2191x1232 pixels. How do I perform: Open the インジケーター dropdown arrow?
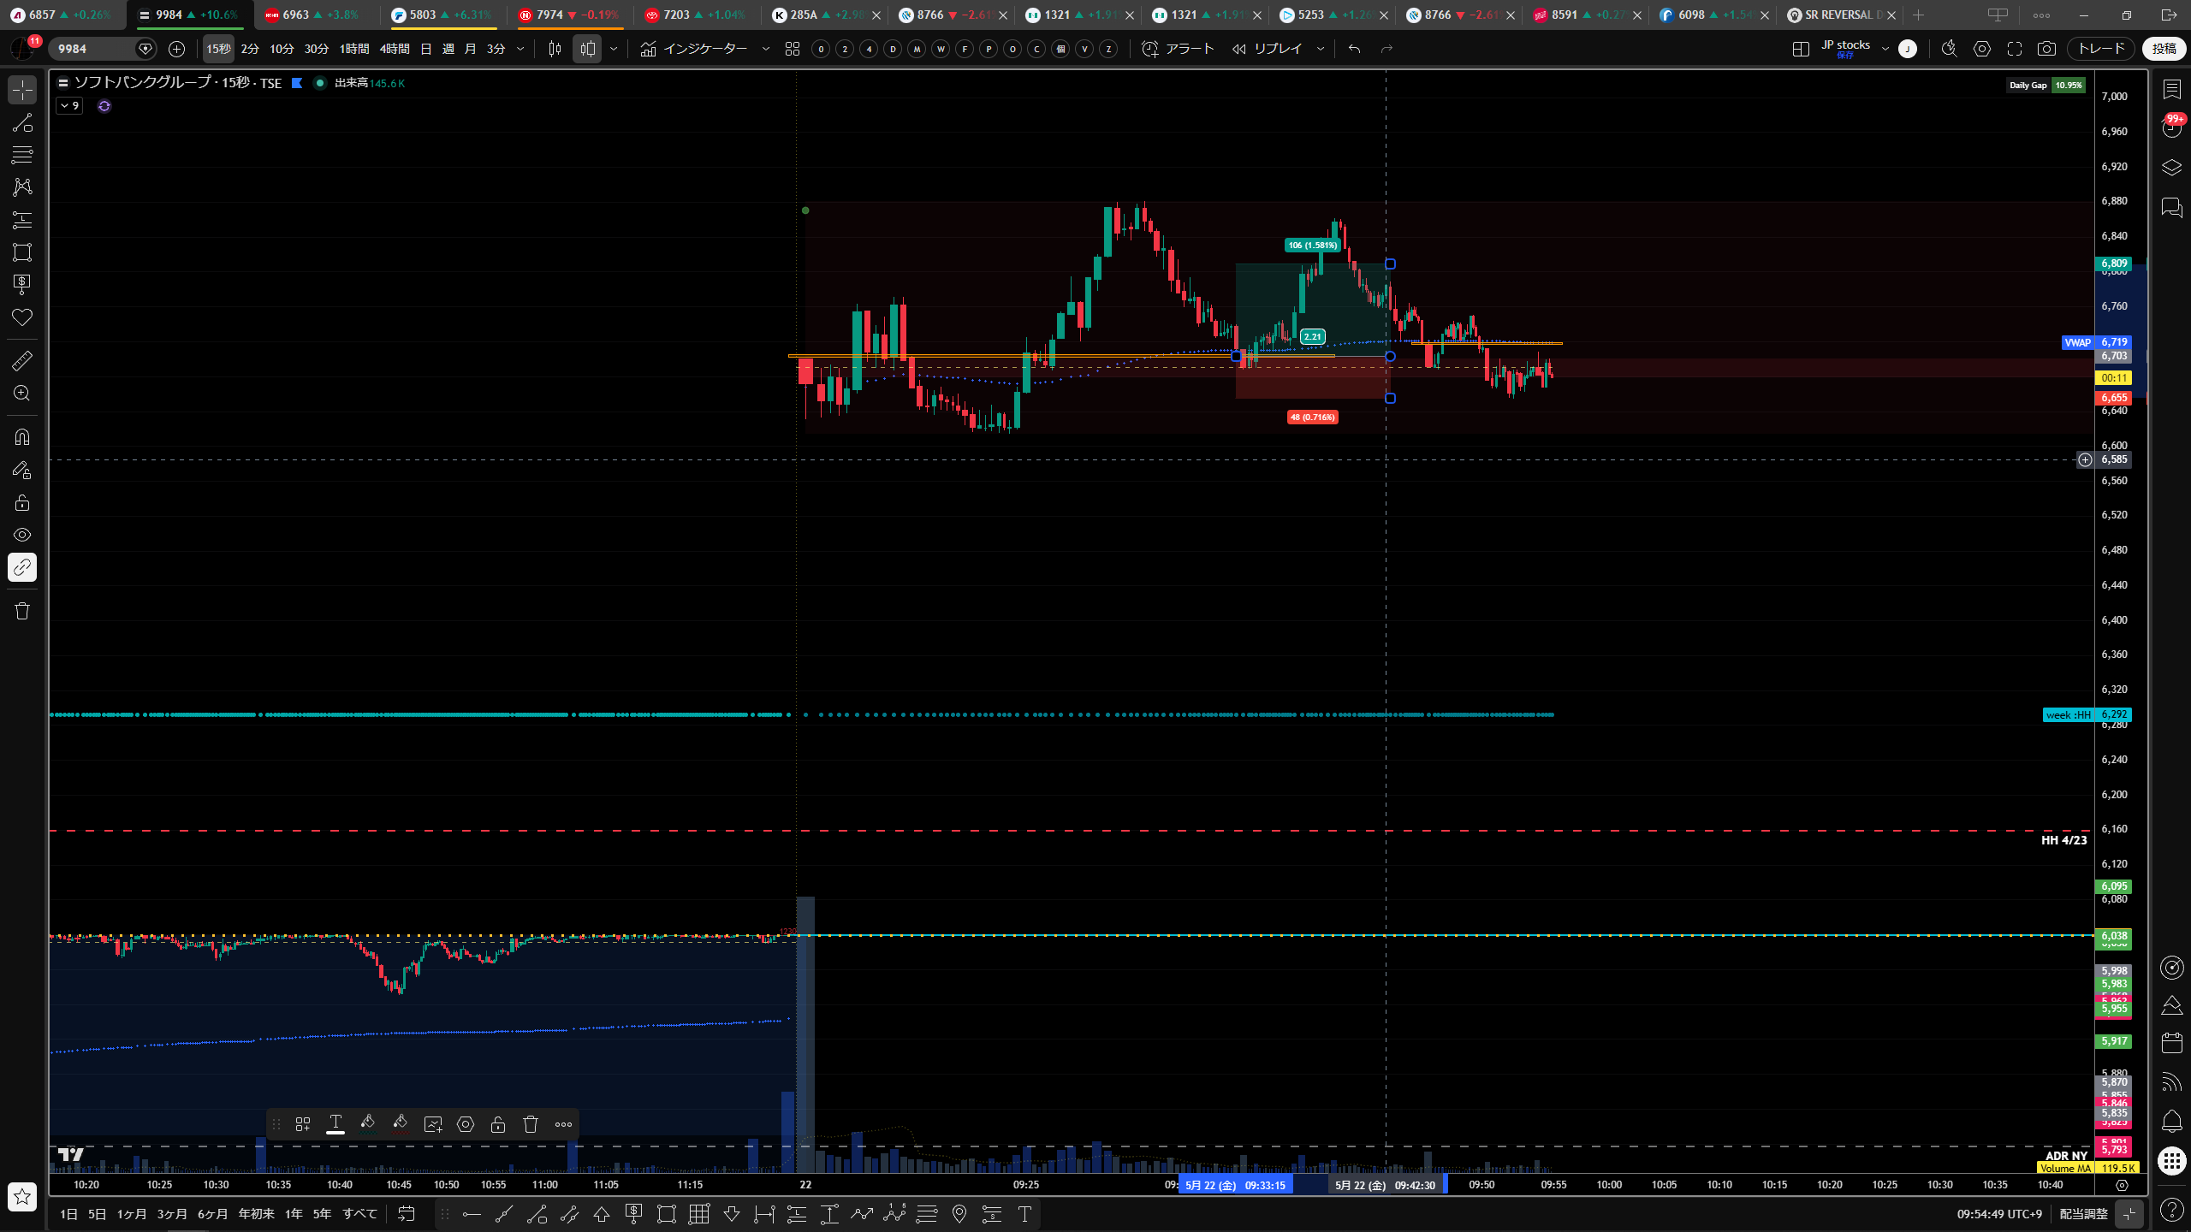[x=766, y=49]
